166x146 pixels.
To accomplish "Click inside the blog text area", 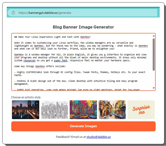I will (83, 62).
